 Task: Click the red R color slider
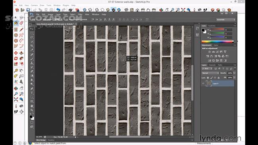pos(217,30)
